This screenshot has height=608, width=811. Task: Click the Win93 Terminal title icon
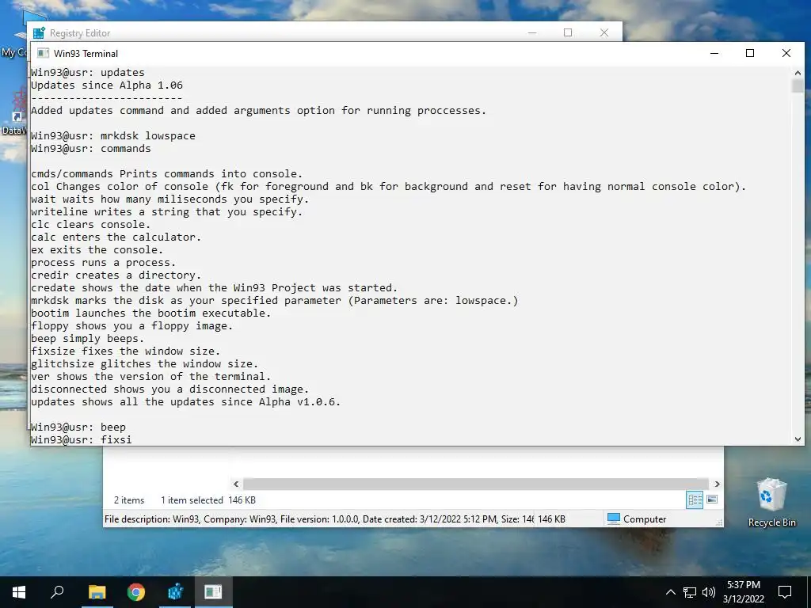[x=43, y=53]
